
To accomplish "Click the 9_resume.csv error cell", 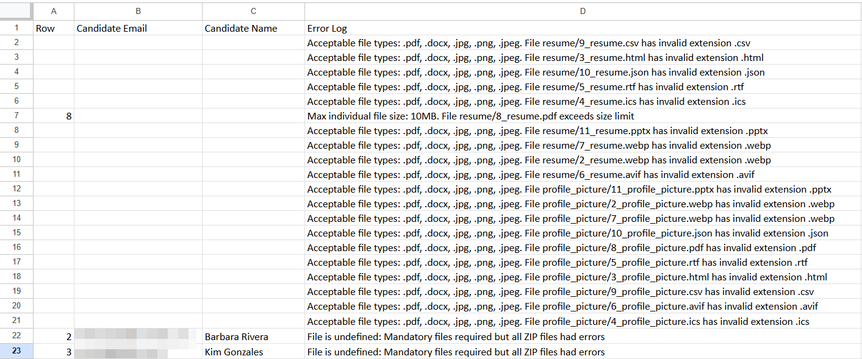I will 583,43.
